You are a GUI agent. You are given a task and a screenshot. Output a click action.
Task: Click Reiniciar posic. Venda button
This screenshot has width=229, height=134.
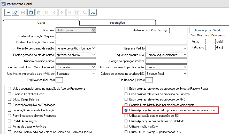pyautogui.click(x=208, y=30)
